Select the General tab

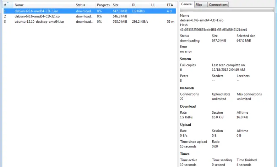pyautogui.click(x=187, y=4)
